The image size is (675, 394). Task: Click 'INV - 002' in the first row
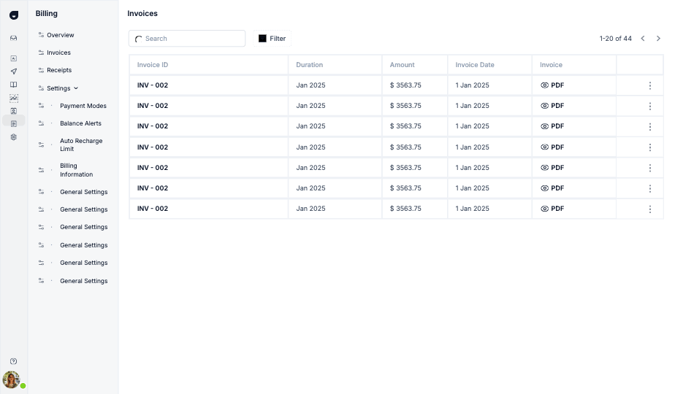153,85
